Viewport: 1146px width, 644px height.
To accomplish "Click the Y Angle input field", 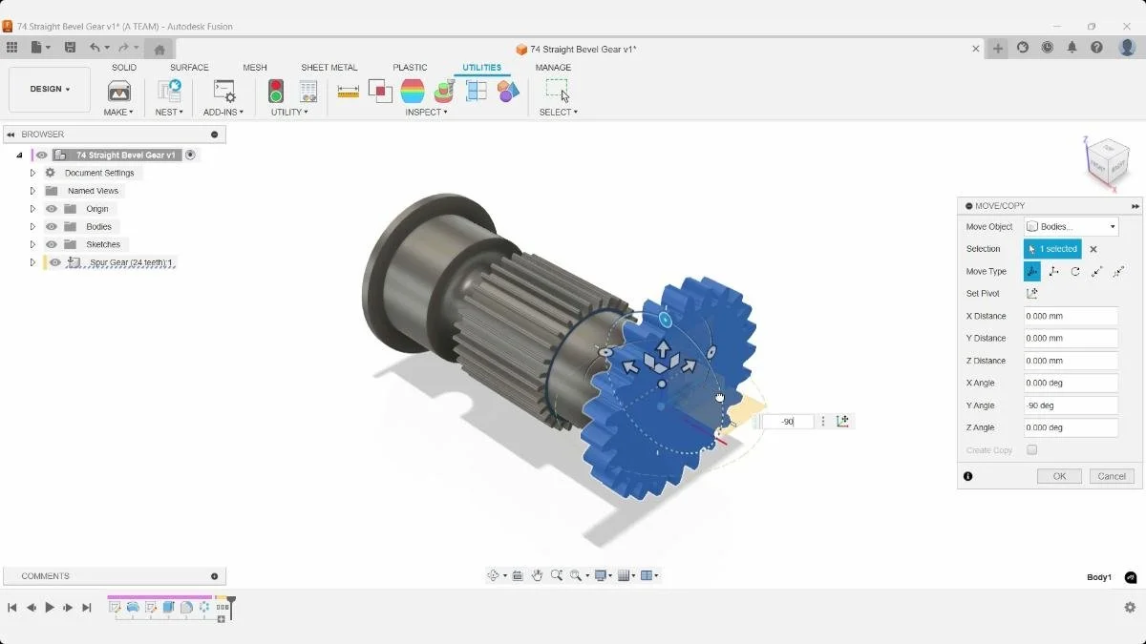I will coord(1071,405).
